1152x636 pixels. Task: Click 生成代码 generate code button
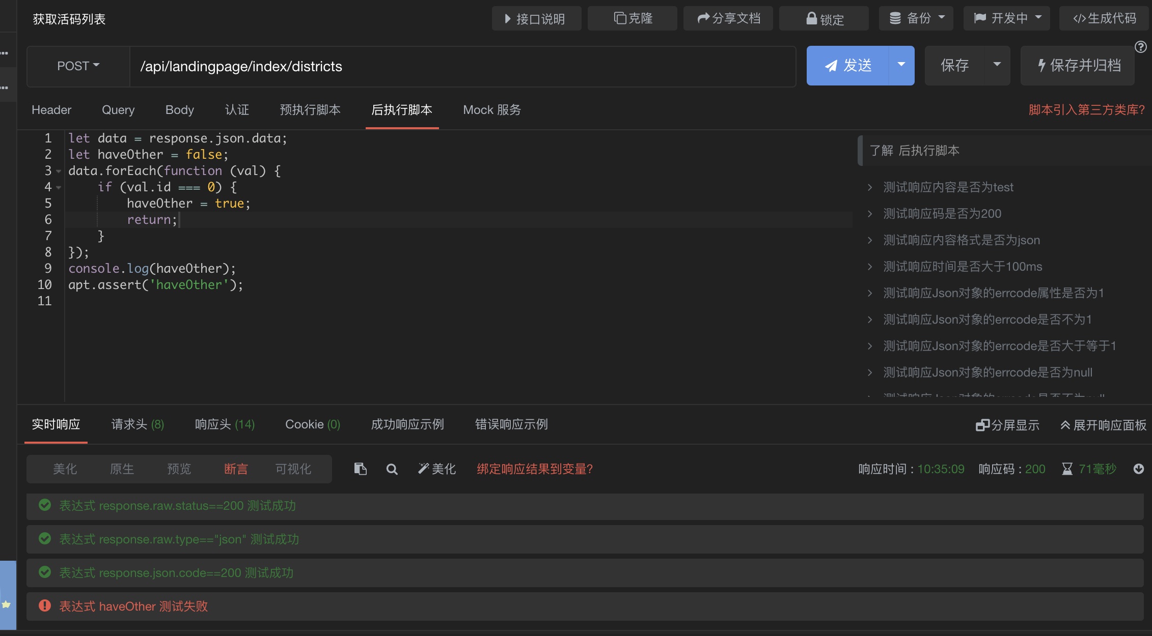pos(1104,19)
